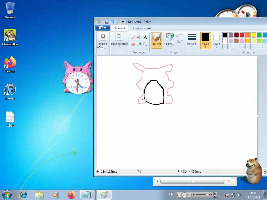
Task: Open the 'what' text file on desktop
Action: (10, 119)
